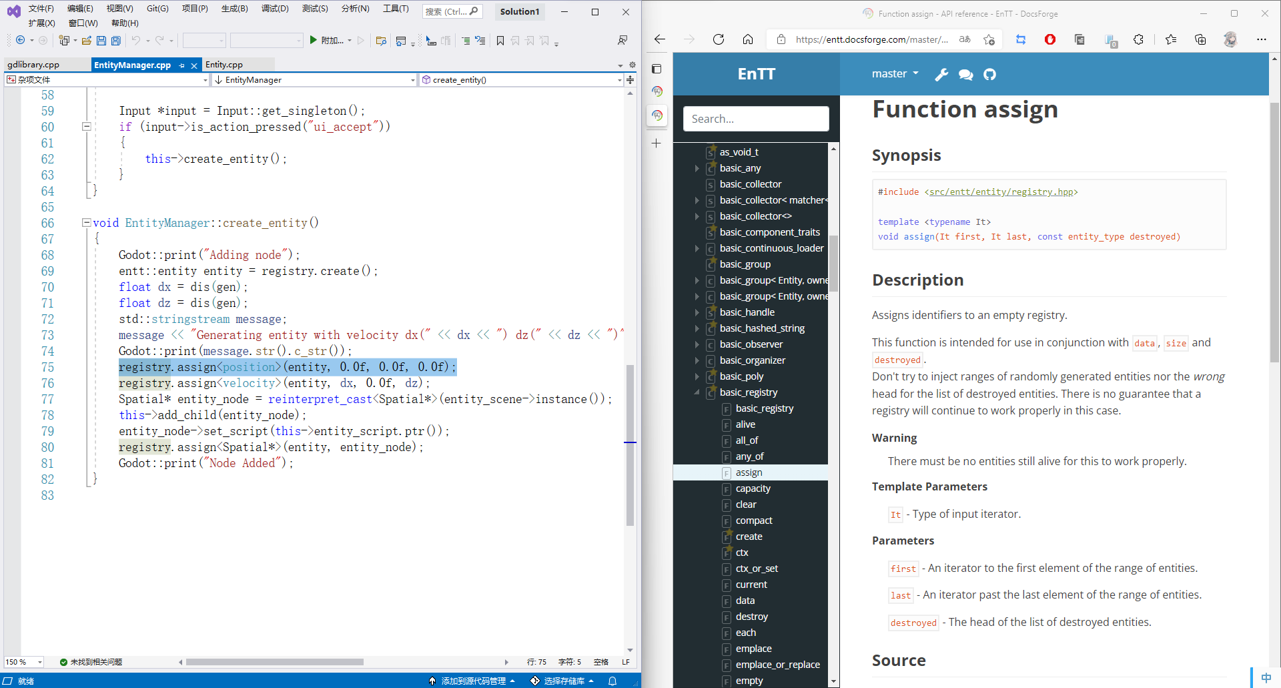Open the EntityManager scope dropdown

coord(315,79)
